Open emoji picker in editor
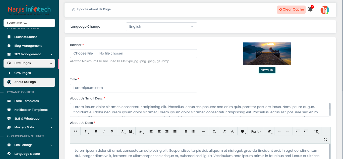The width and height of the screenshot is (343, 159). pyautogui.click(x=243, y=131)
